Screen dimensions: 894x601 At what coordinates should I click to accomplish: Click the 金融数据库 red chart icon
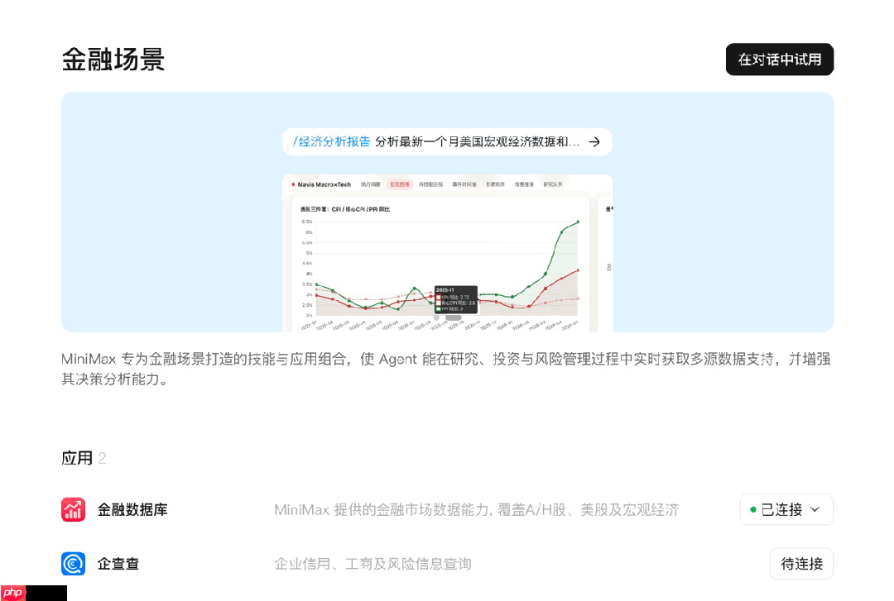point(73,509)
